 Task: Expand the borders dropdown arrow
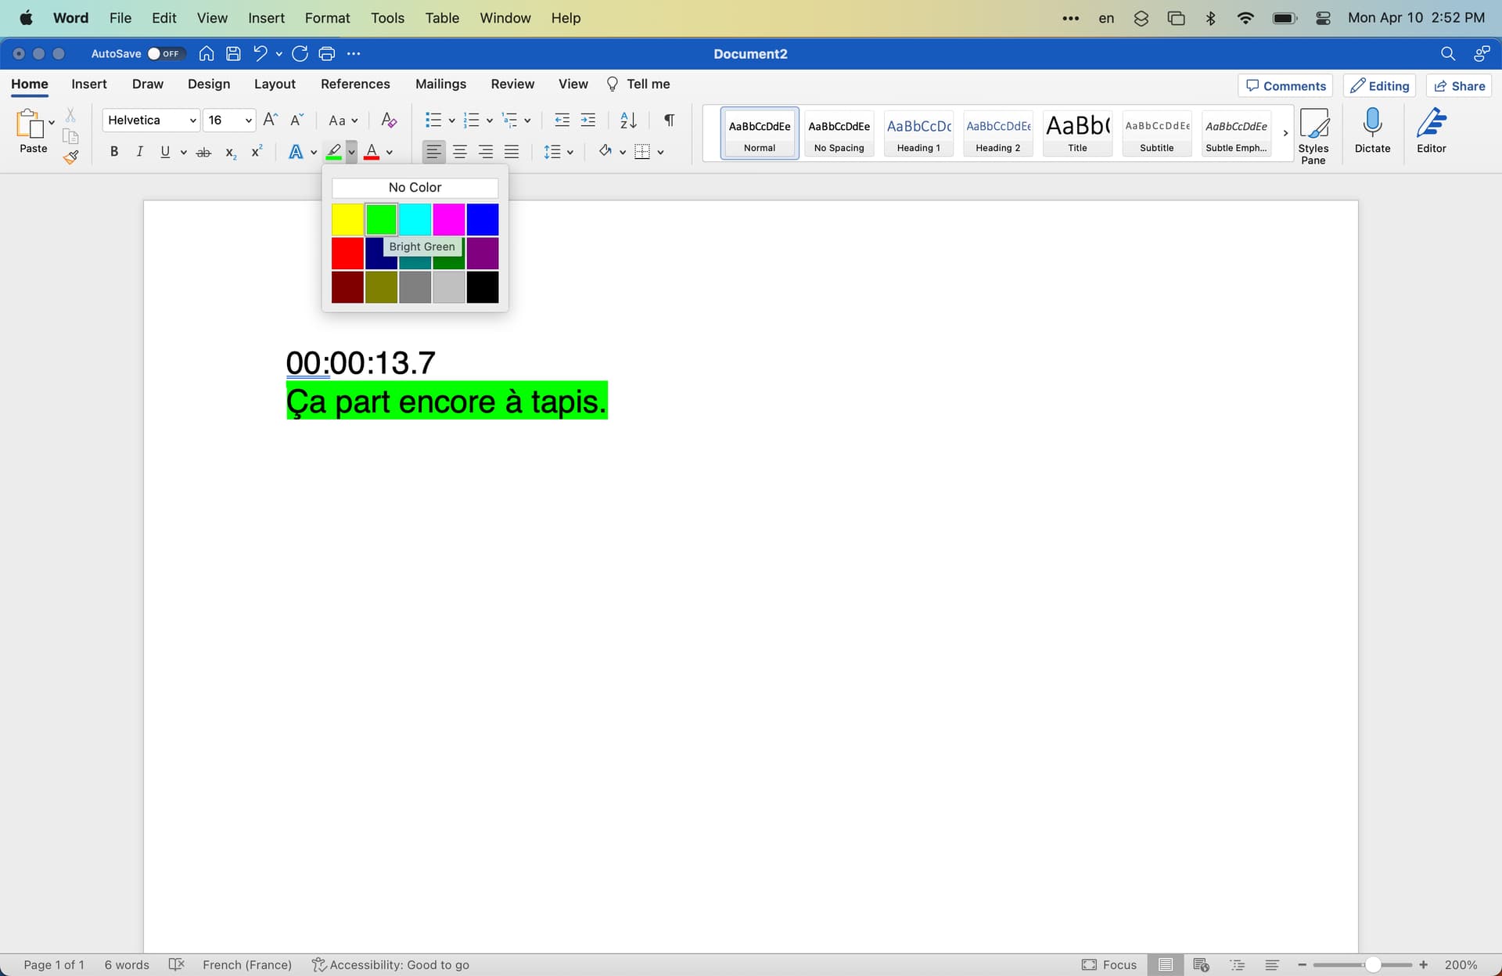click(661, 153)
